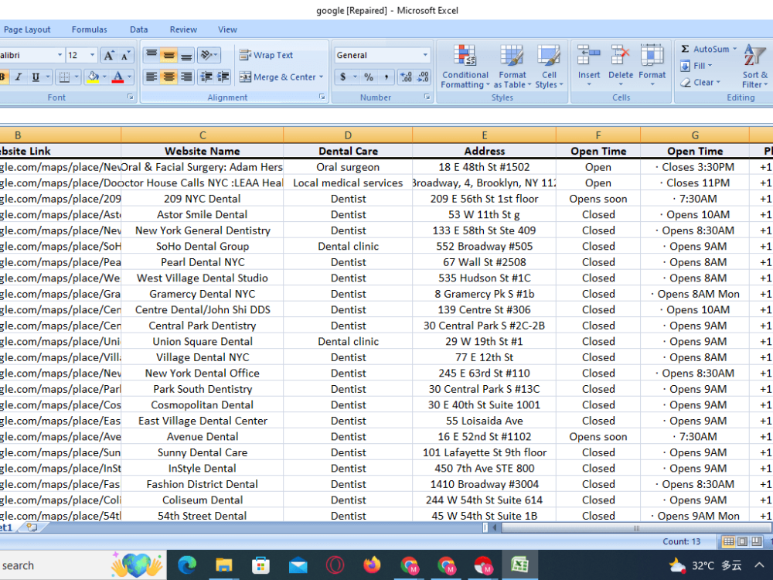Screen dimensions: 773x580
Task: Toggle align text right
Action: click(186, 77)
